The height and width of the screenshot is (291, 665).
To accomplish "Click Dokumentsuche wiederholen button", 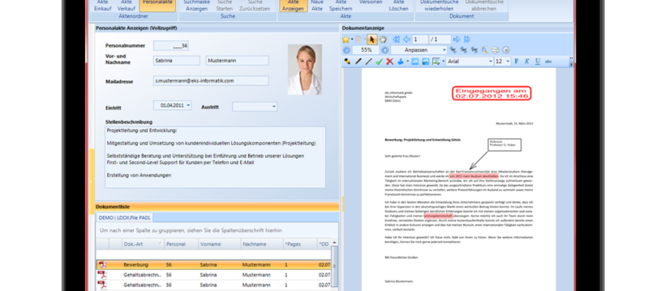I will 439,5.
